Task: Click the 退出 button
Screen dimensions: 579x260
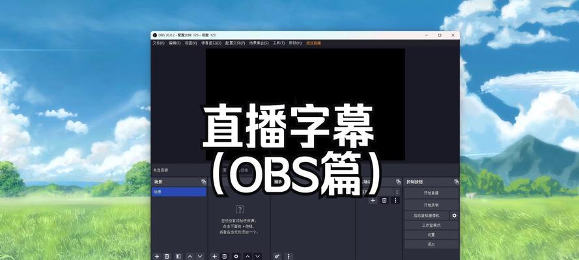Action: (431, 244)
